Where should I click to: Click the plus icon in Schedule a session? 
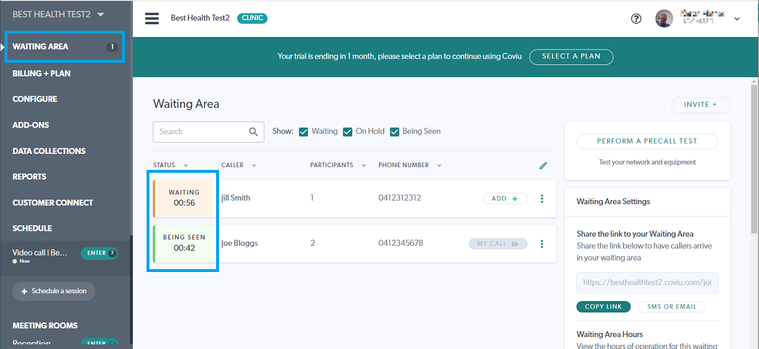24,291
